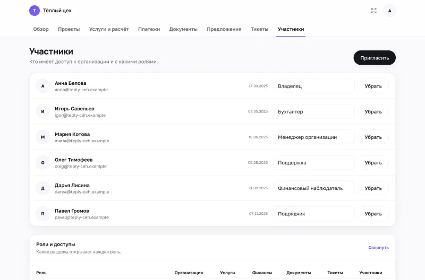Go to the Тикеты tab

(x=259, y=29)
